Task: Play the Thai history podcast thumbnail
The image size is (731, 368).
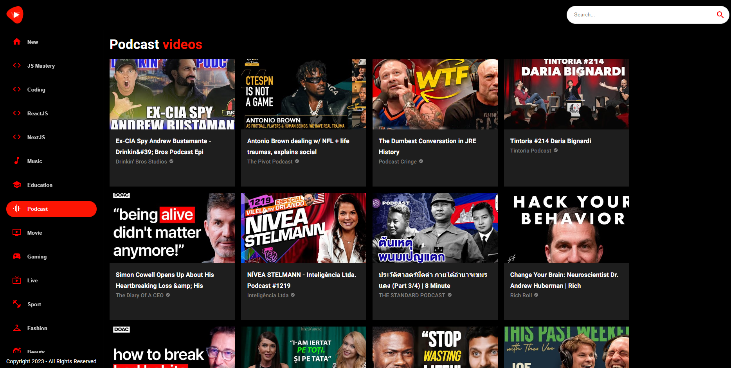Action: click(435, 228)
